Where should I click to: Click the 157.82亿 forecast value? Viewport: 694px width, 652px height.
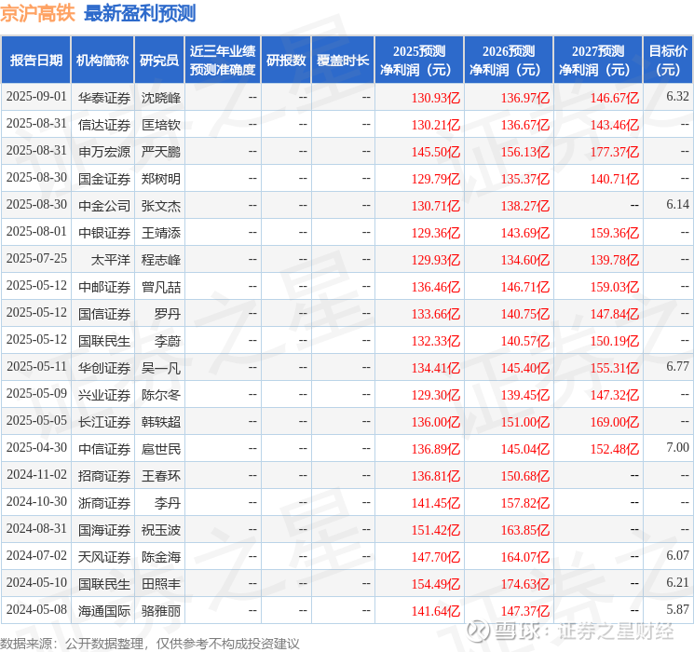525,503
